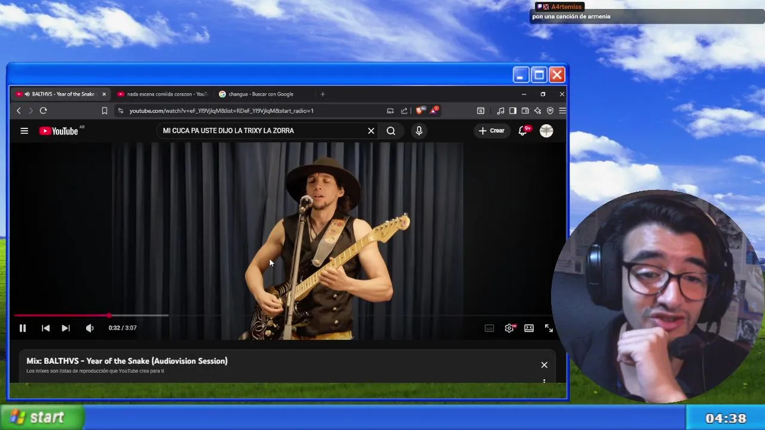Open picture-in-picture icon in address bar

click(390, 110)
